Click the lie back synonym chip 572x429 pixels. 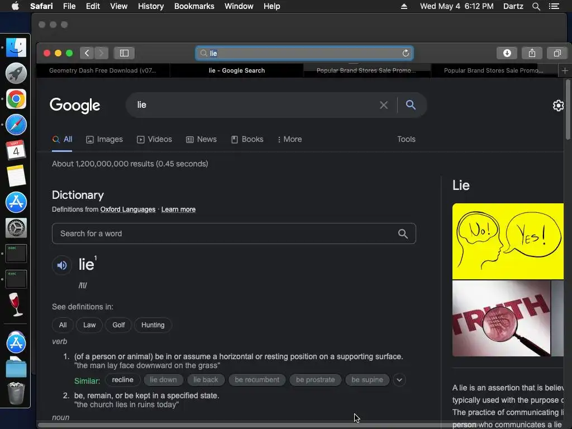[x=206, y=380]
